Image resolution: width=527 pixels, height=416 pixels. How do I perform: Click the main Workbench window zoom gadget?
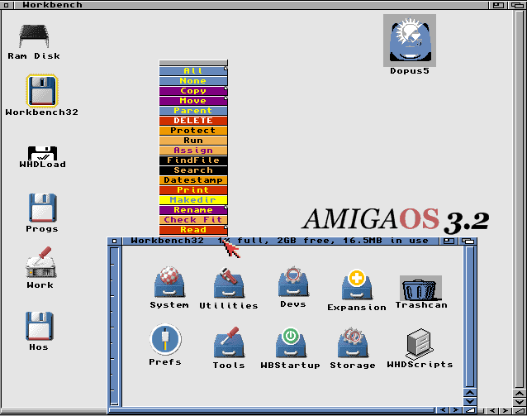pyautogui.click(x=498, y=5)
